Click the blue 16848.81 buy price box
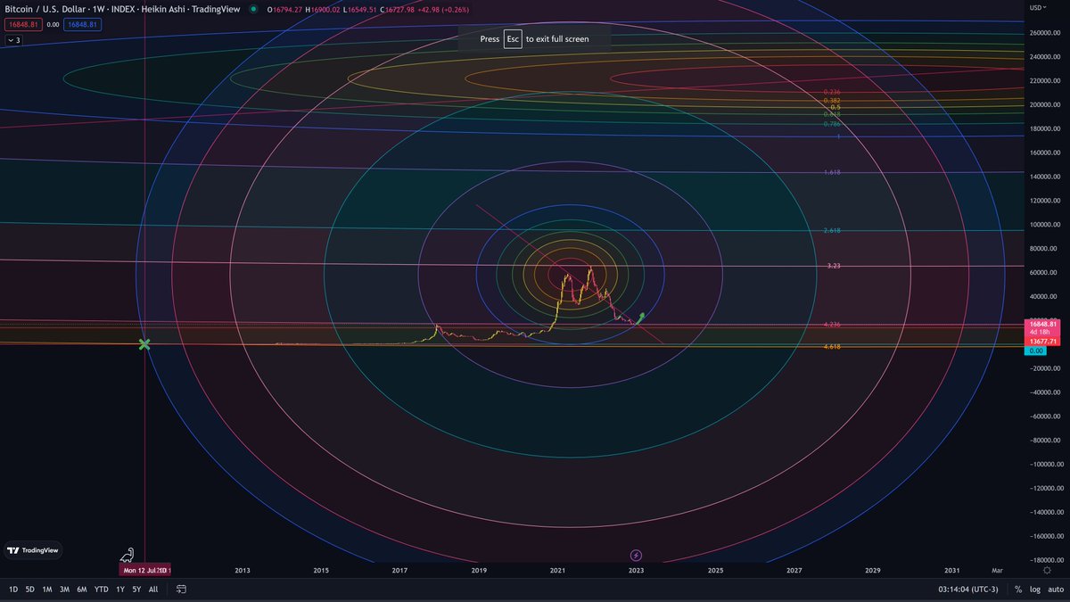 click(81, 25)
